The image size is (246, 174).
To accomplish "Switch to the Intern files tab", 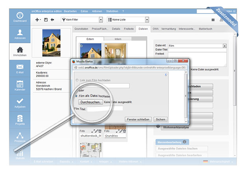I will coord(118,39).
